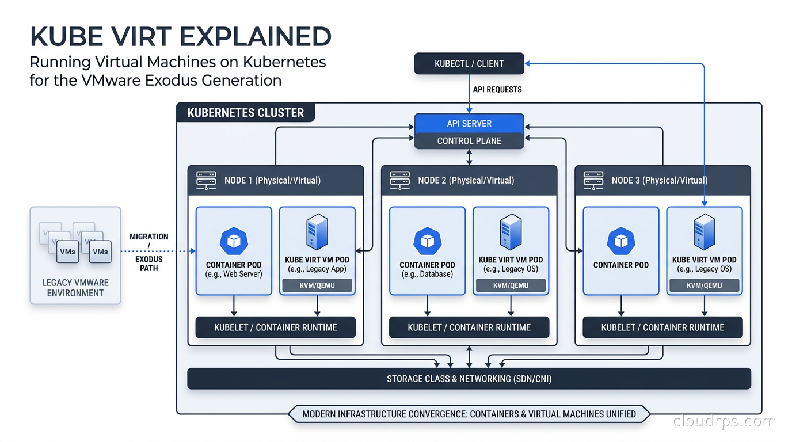This screenshot has height=442, width=792.
Task: Click the right front VMs box in legacy environment
Action: click(100, 252)
